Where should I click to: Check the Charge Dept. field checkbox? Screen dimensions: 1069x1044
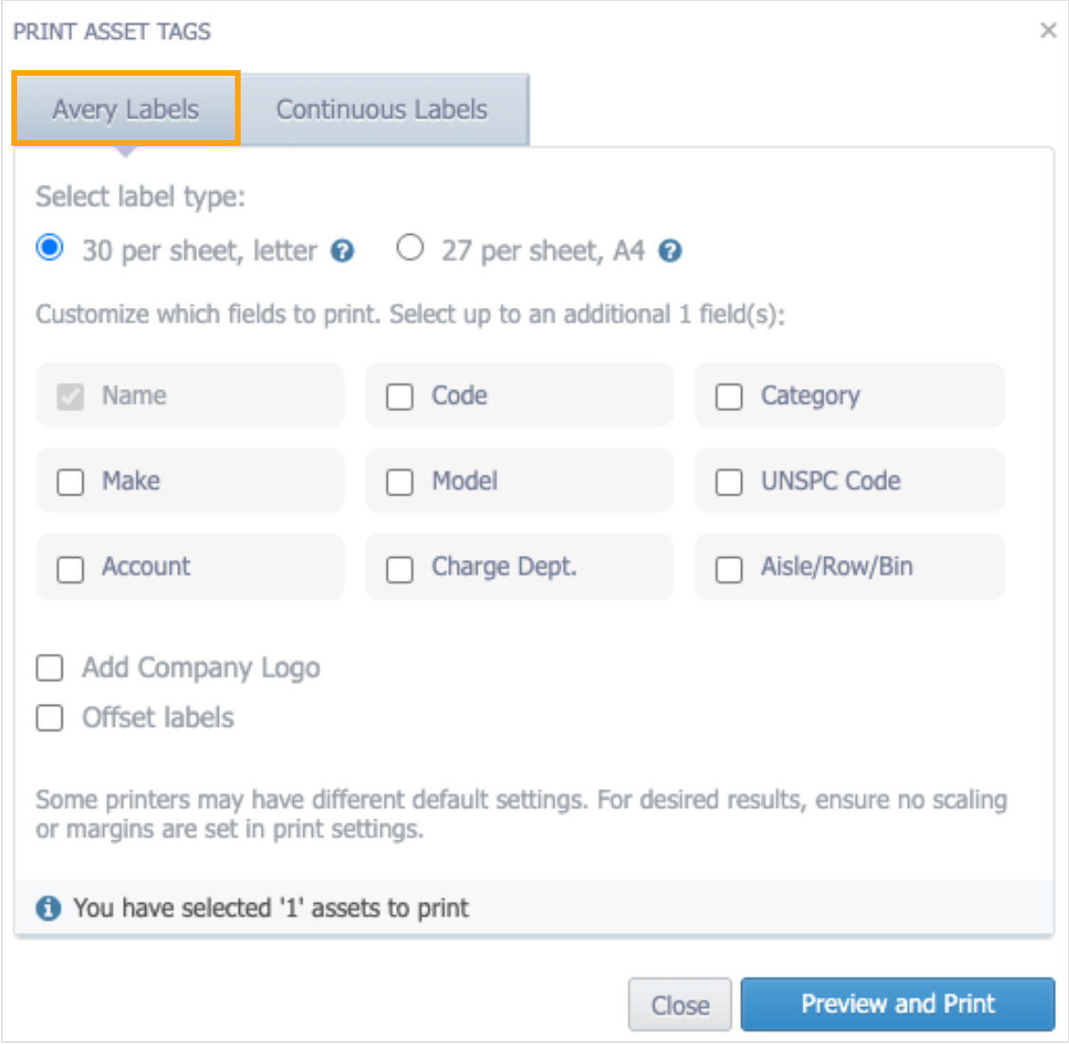[x=400, y=568]
